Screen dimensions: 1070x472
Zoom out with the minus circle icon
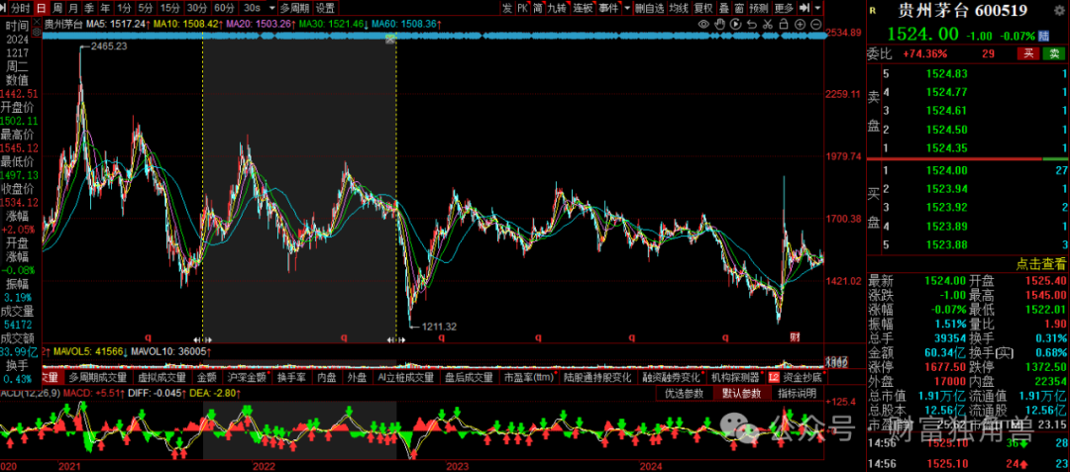tap(815, 24)
